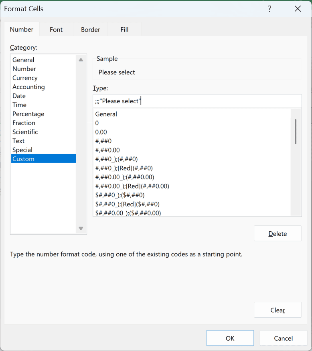Choose the Accounting category
Screen dimensions: 312x351
(44, 87)
